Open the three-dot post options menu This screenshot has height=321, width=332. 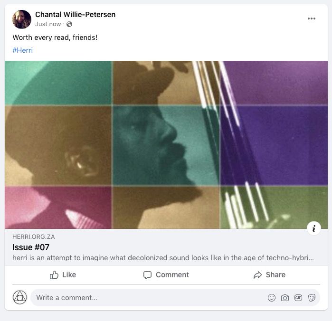(x=312, y=19)
